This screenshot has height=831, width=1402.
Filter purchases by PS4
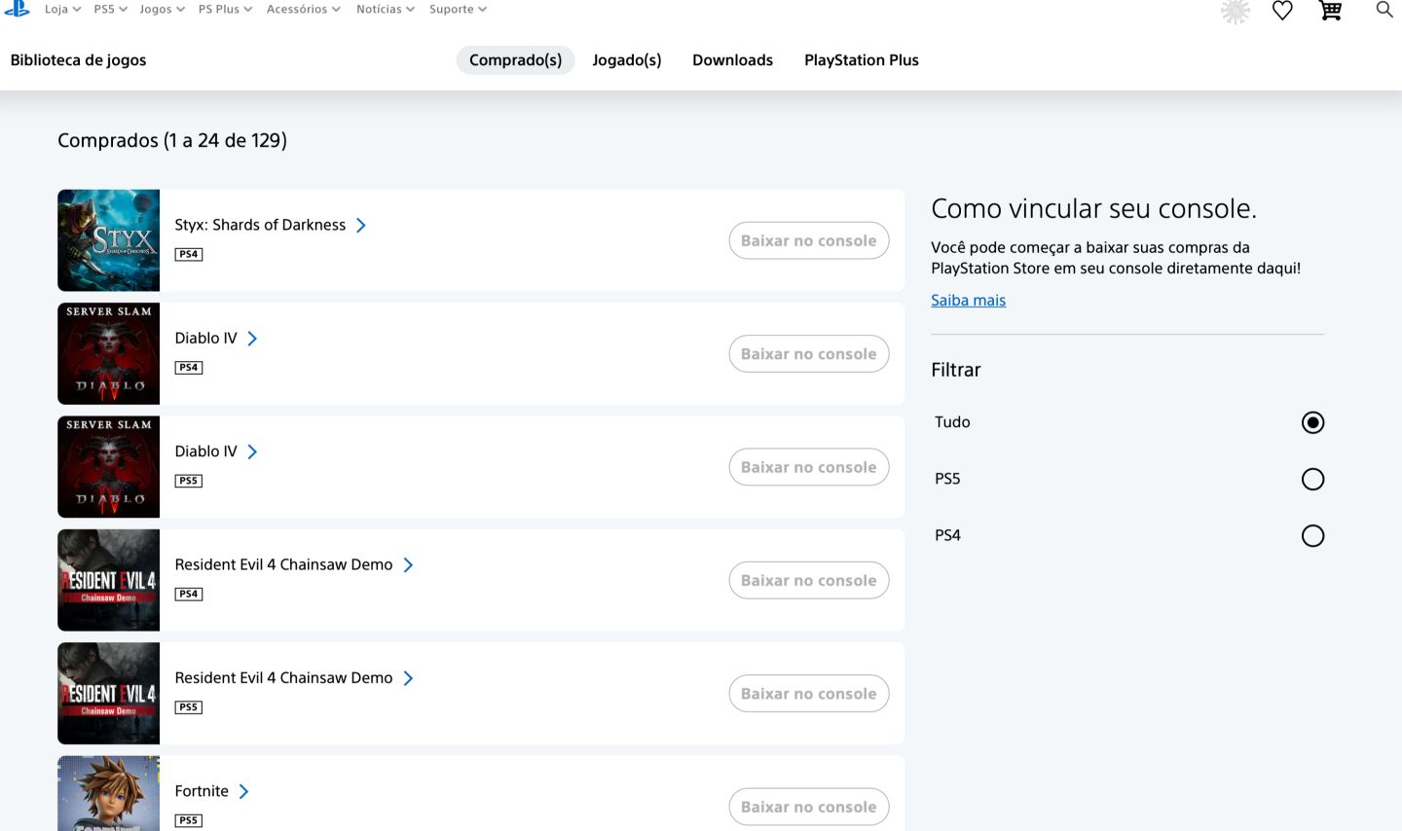(x=1312, y=535)
